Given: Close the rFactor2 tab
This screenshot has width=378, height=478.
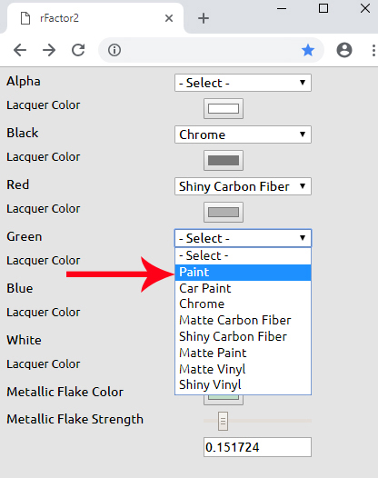Looking at the screenshot, I should pyautogui.click(x=169, y=18).
